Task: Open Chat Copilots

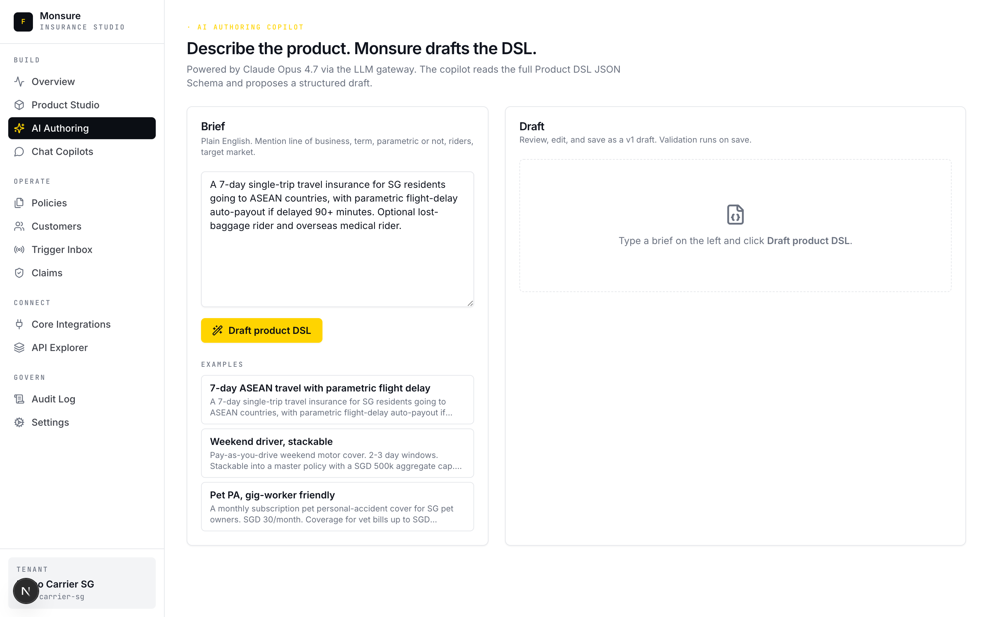Action: coord(62,152)
